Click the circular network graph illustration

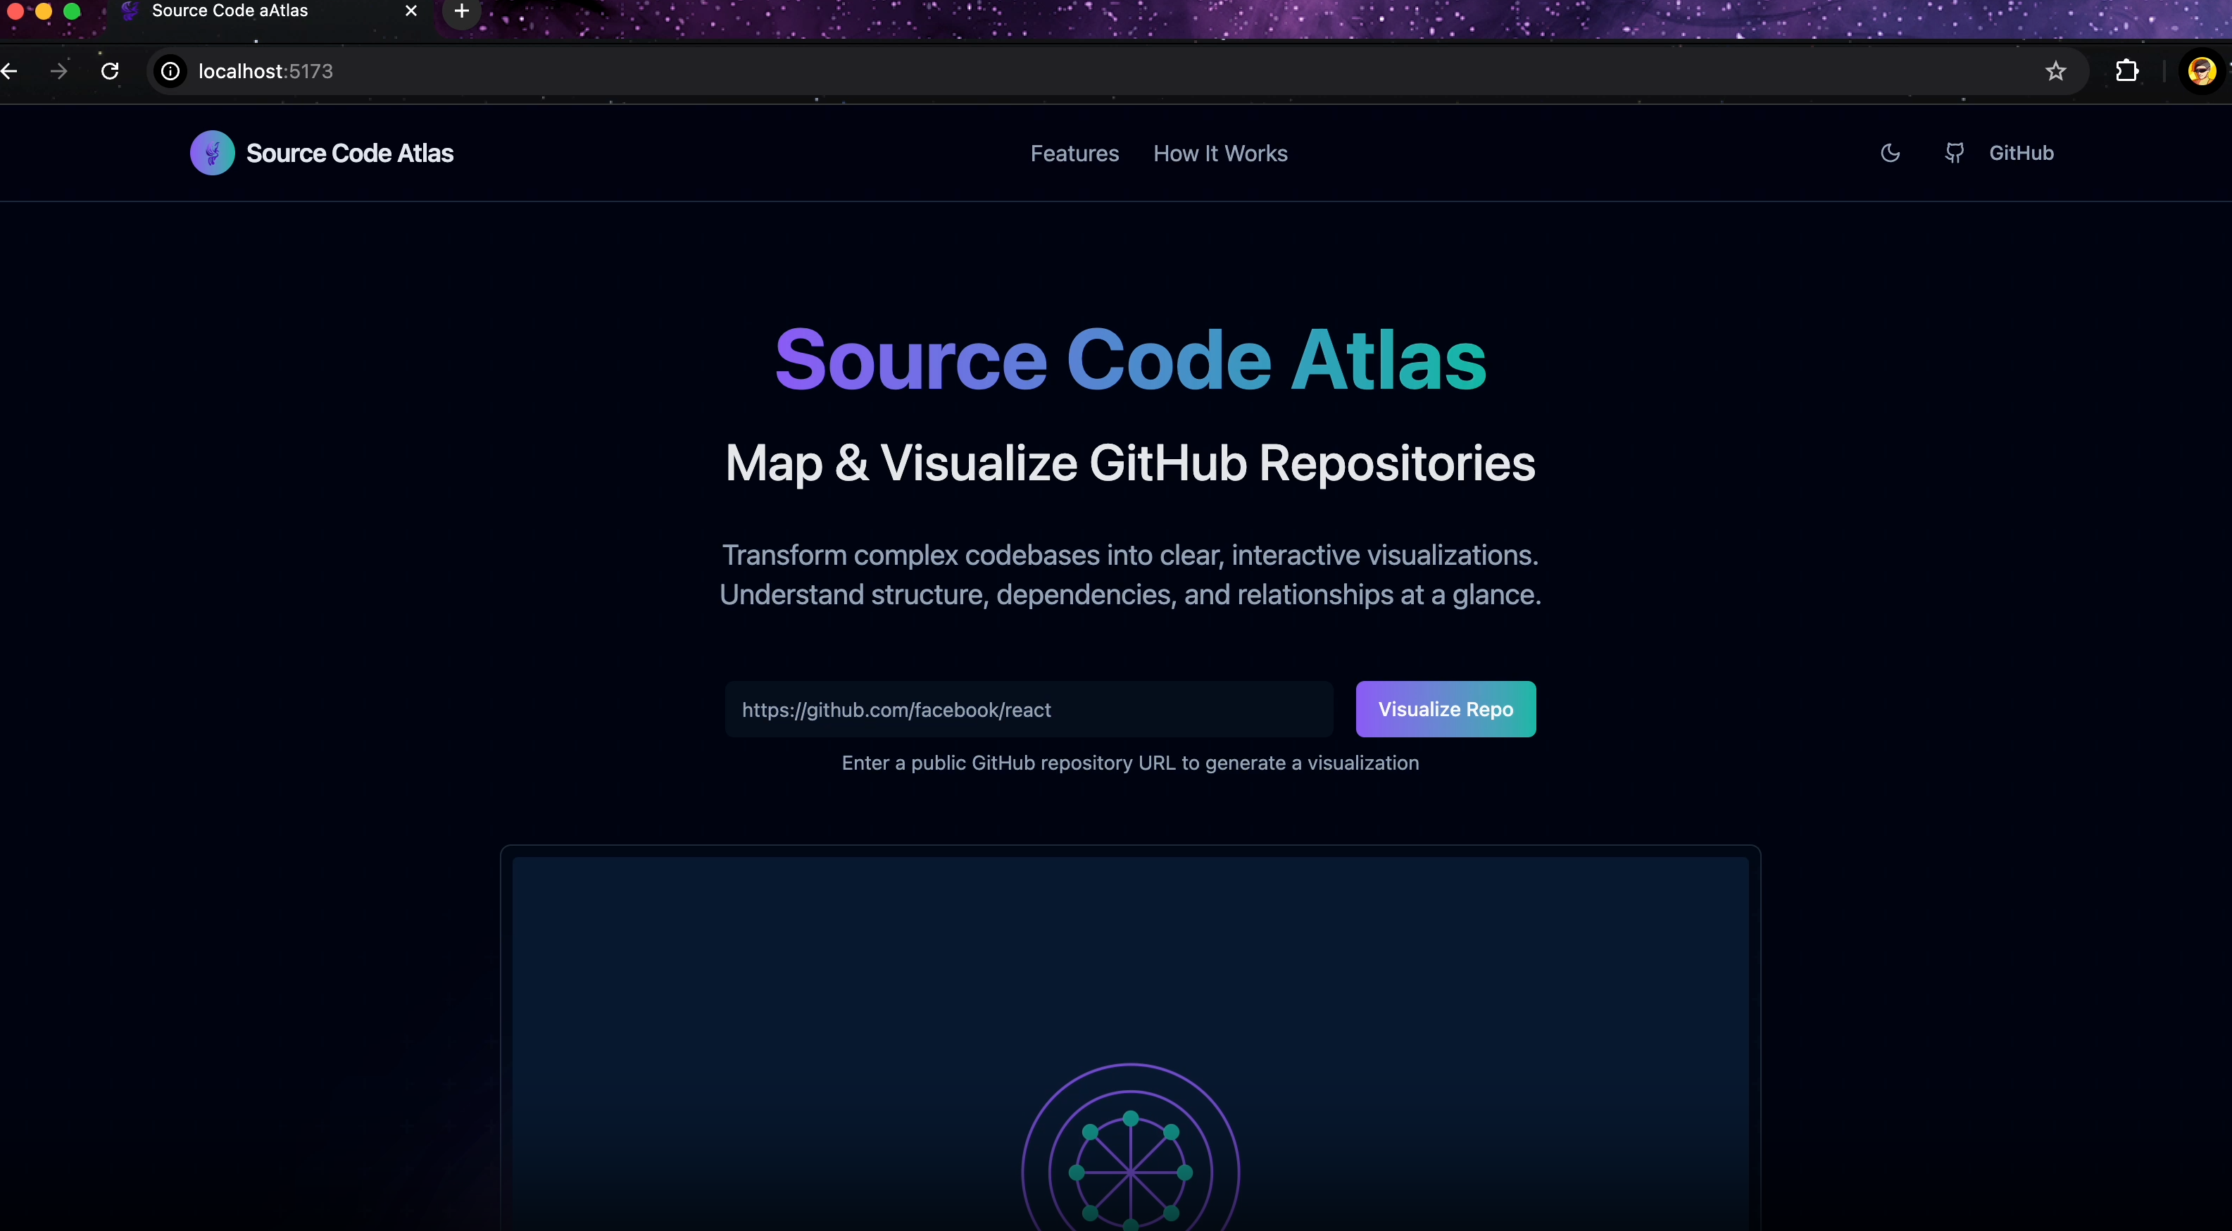click(x=1130, y=1170)
